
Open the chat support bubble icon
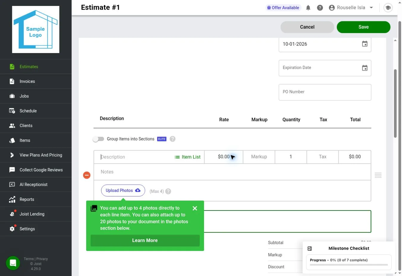click(x=13, y=263)
